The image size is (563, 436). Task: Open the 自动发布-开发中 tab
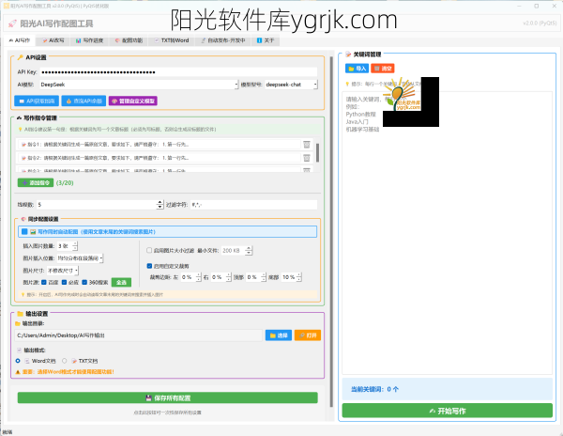[x=223, y=40]
